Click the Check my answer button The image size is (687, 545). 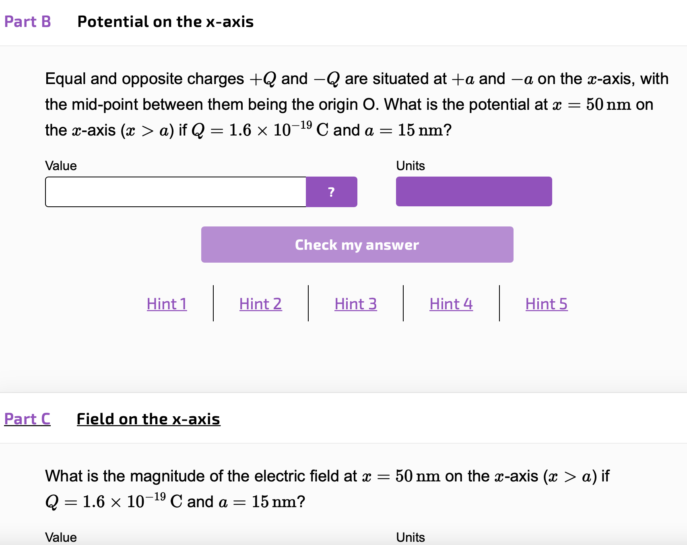tap(357, 244)
